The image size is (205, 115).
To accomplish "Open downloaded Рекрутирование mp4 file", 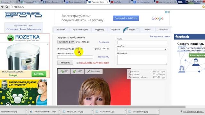I will point(45,111).
